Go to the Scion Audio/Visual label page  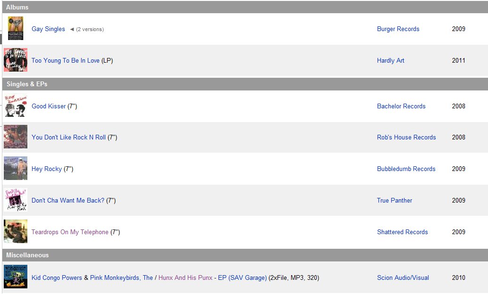(x=403, y=278)
